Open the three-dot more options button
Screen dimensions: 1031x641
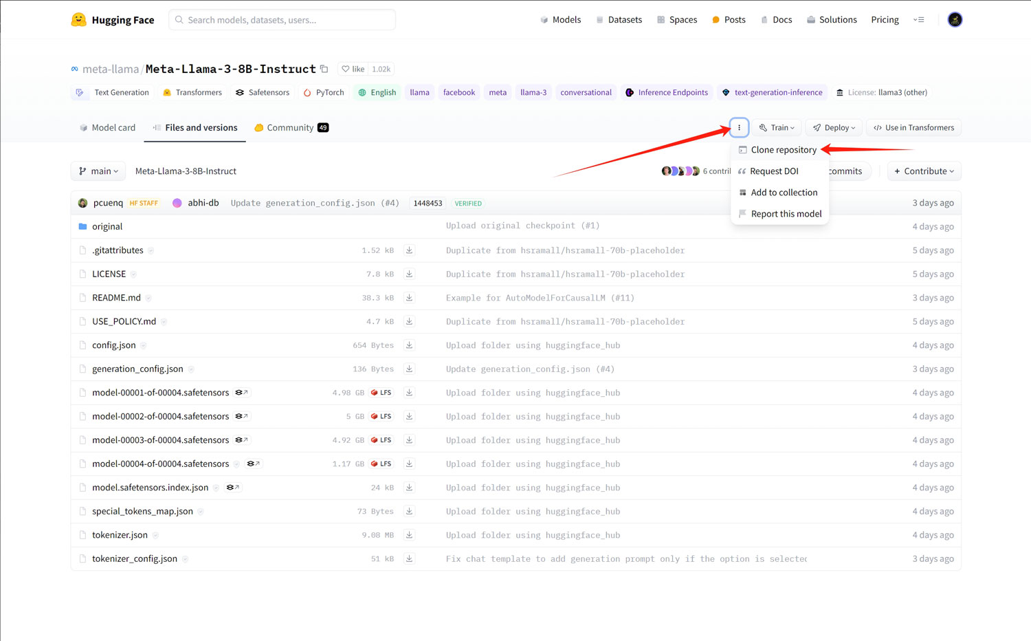tap(739, 127)
